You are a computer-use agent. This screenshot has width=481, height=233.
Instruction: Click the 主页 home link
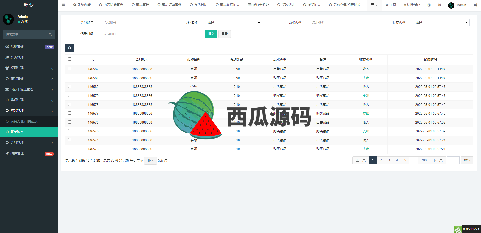(x=391, y=5)
